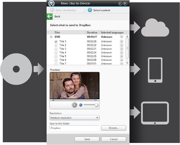The width and height of the screenshot is (180, 145).
Task: Click the Back label text
Action: click(x=57, y=17)
